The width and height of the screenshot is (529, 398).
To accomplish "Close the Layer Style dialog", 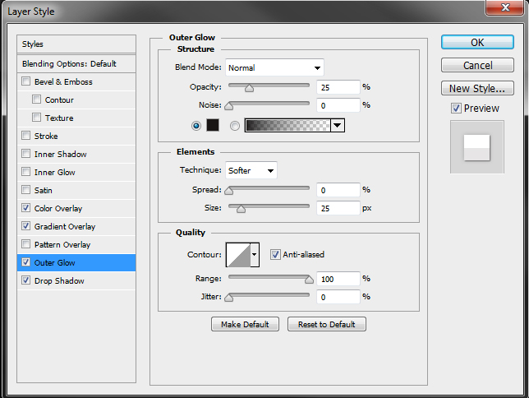I will click(x=508, y=8).
